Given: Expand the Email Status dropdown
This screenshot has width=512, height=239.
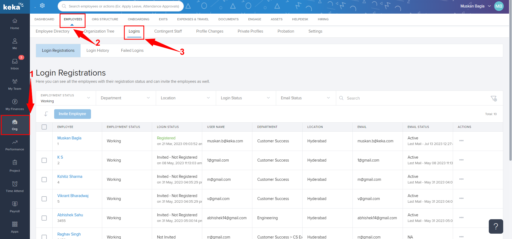Looking at the screenshot, I should pyautogui.click(x=305, y=98).
